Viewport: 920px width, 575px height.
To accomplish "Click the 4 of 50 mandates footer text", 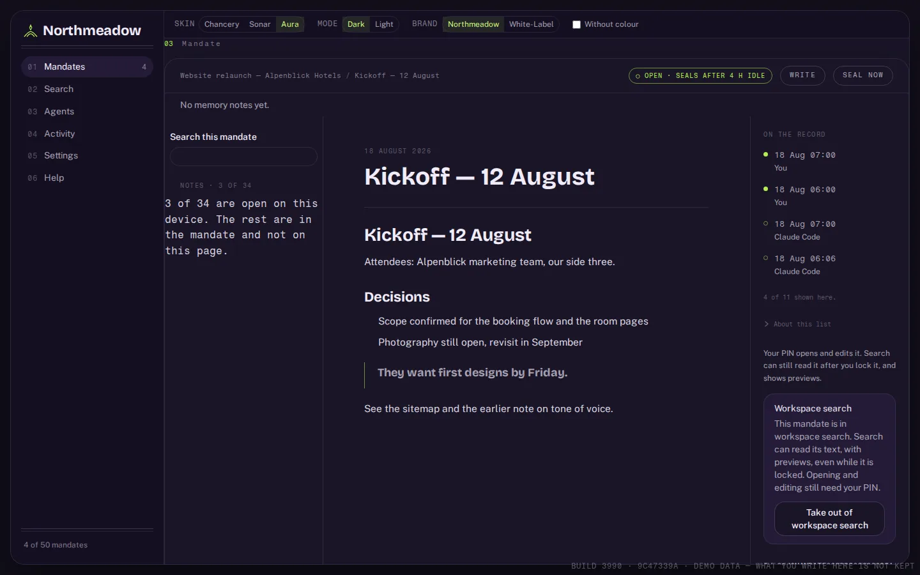I will [x=56, y=545].
